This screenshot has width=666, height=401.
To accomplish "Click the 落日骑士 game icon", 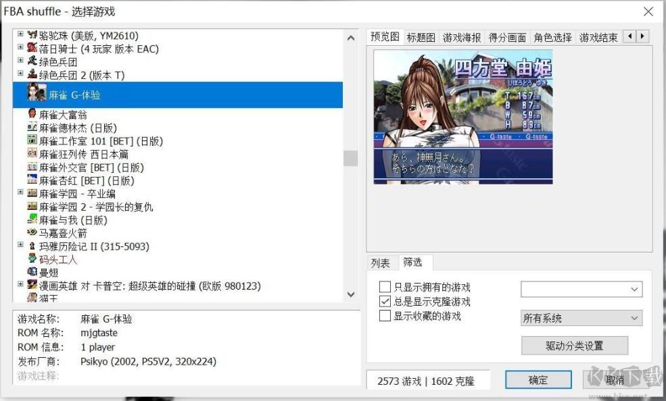I will pyautogui.click(x=32, y=48).
